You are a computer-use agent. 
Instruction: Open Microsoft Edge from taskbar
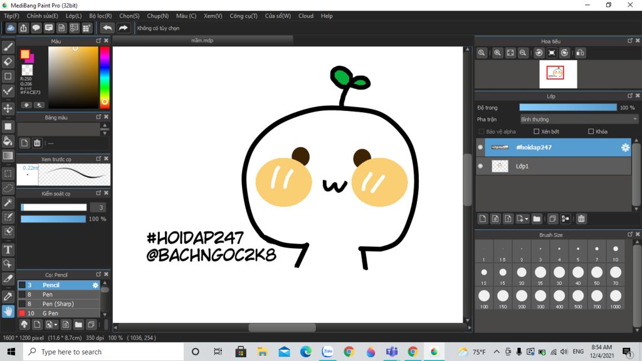(305, 352)
